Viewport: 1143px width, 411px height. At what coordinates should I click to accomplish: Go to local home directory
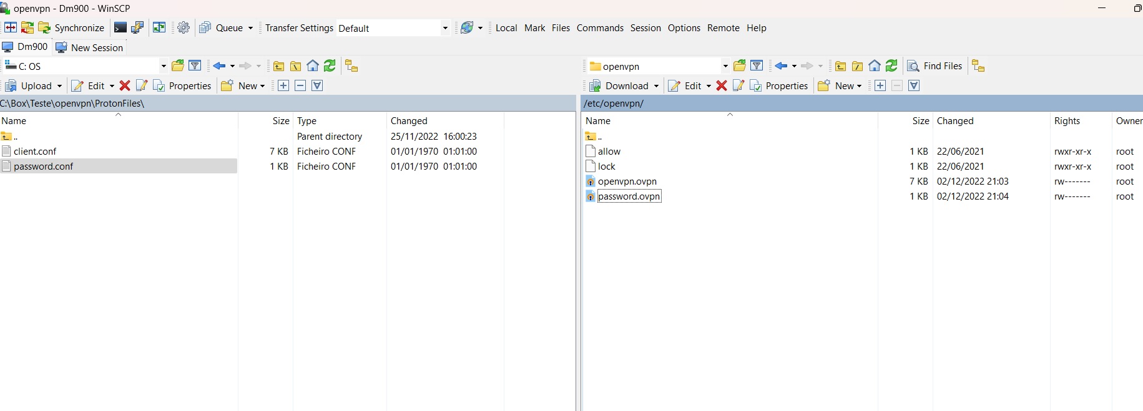[x=313, y=66]
